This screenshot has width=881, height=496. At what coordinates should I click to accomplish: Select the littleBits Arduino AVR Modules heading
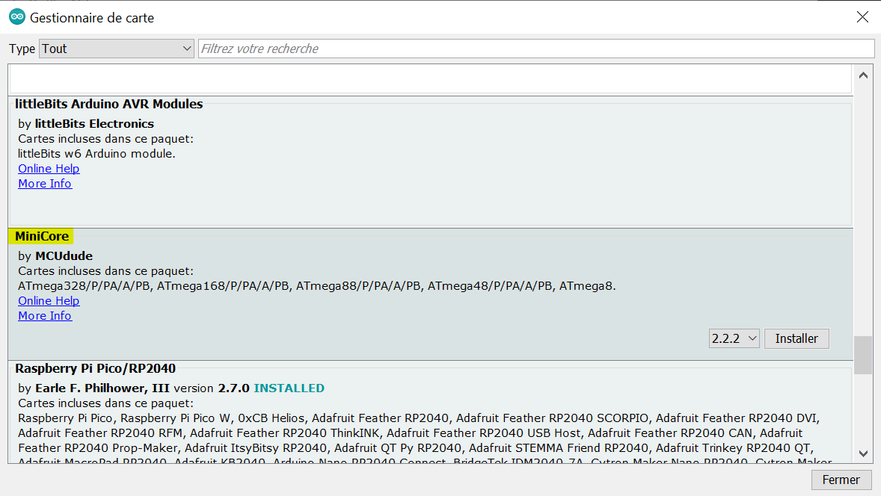[x=109, y=104]
